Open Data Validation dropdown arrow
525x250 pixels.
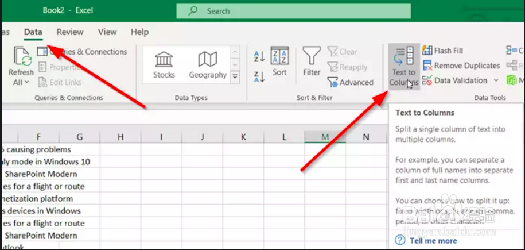(496, 80)
